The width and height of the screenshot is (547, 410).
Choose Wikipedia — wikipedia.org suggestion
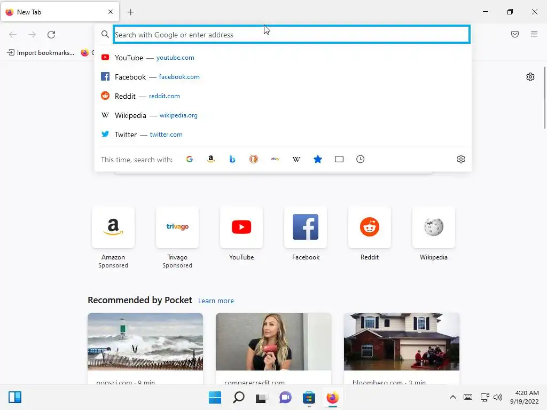[283, 115]
